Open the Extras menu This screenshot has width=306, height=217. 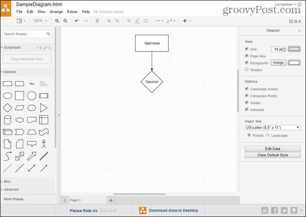click(72, 12)
